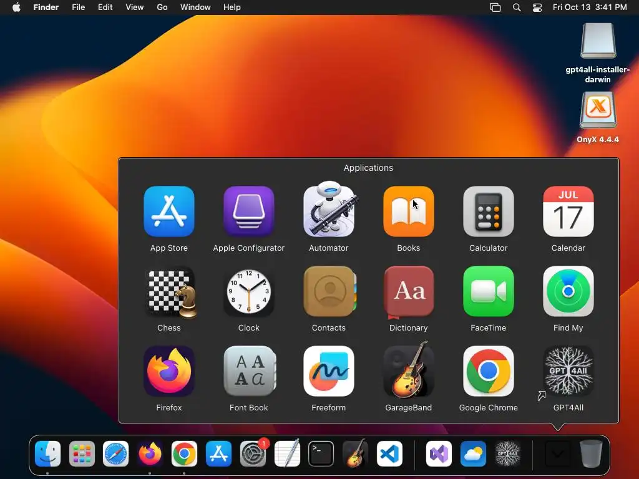This screenshot has height=479, width=639.
Task: Open the Apple menu
Action: (x=16, y=7)
